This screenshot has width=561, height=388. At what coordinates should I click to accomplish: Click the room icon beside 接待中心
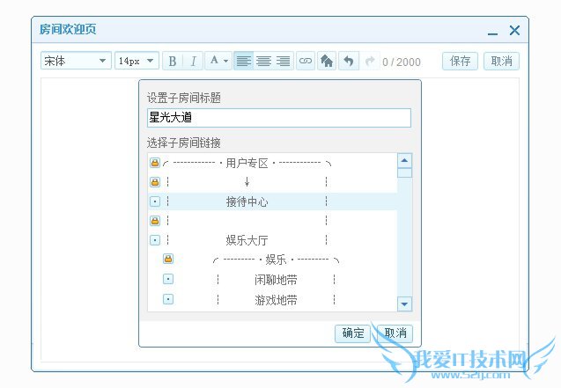point(155,201)
